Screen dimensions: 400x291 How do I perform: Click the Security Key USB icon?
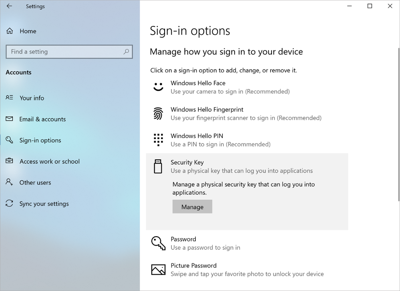pos(158,166)
